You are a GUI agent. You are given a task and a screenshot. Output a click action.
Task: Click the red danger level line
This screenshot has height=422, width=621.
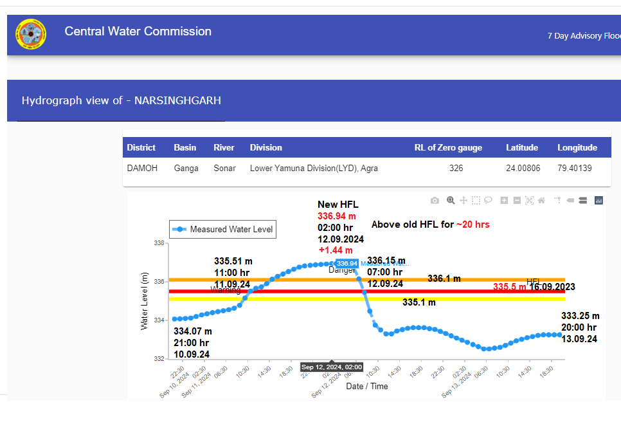pyautogui.click(x=450, y=291)
